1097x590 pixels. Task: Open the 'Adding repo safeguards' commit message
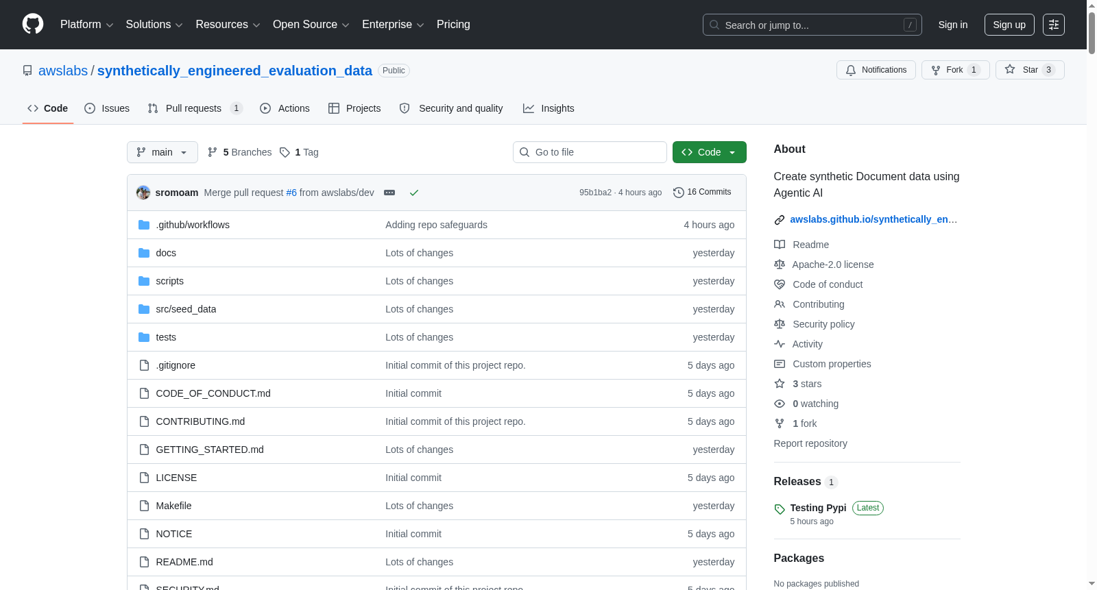pyautogui.click(x=436, y=225)
